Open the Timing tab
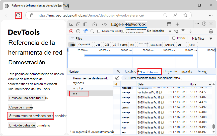 [x=201, y=71]
